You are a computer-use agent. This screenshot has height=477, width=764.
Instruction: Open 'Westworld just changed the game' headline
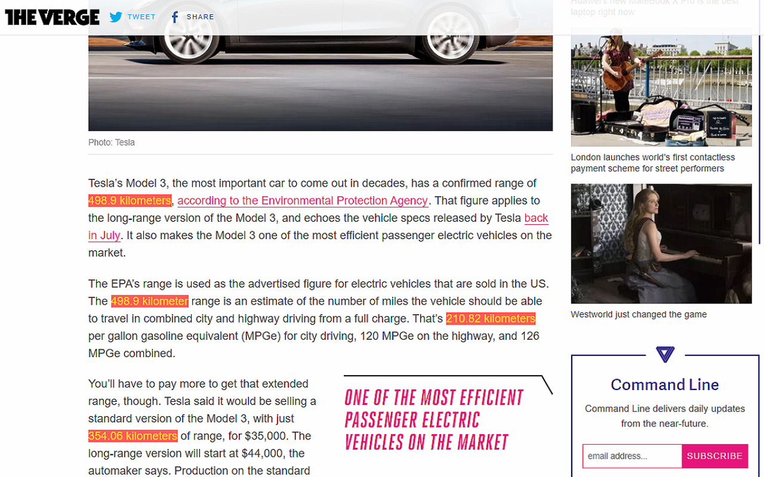639,314
